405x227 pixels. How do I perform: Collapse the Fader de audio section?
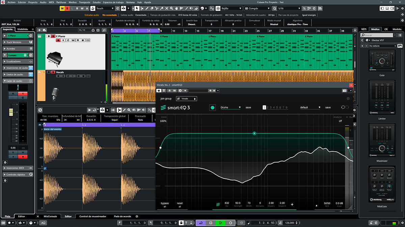click(x=18, y=81)
